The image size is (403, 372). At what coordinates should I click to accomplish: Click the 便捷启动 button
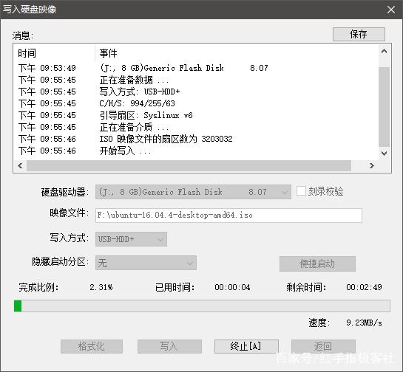pos(317,263)
